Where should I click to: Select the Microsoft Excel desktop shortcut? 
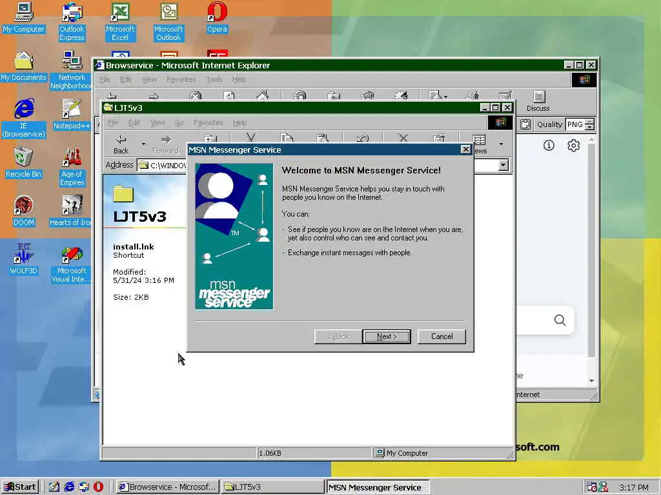click(x=120, y=22)
